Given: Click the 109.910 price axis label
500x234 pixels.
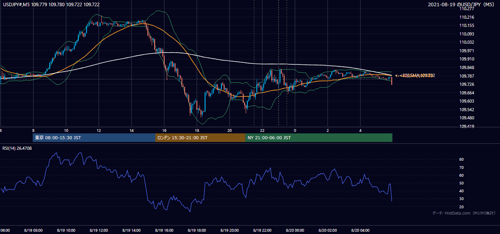Looking at the screenshot, I should pyautogui.click(x=467, y=59).
